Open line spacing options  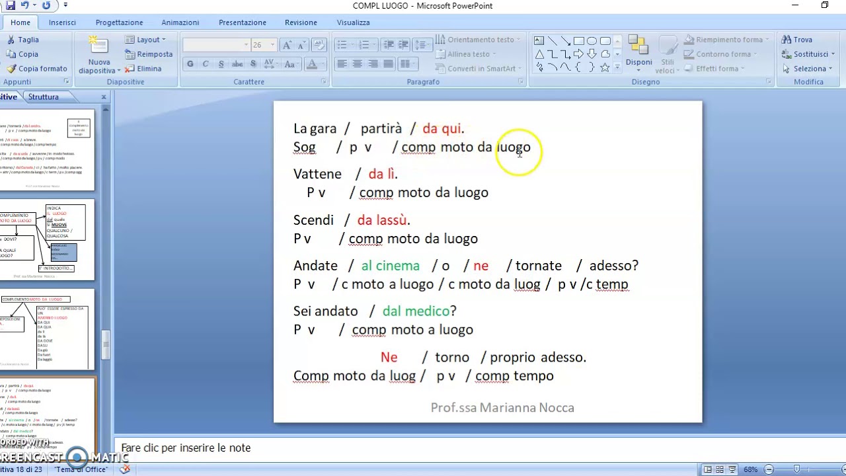coord(422,45)
